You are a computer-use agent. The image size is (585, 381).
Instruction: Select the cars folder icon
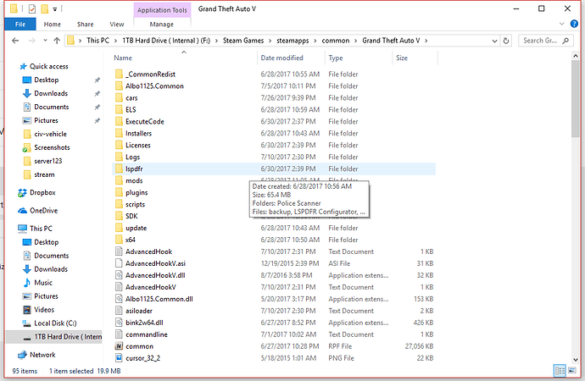119,98
